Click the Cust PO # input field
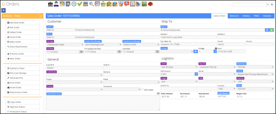The image size is (276, 114). [x=74, y=68]
